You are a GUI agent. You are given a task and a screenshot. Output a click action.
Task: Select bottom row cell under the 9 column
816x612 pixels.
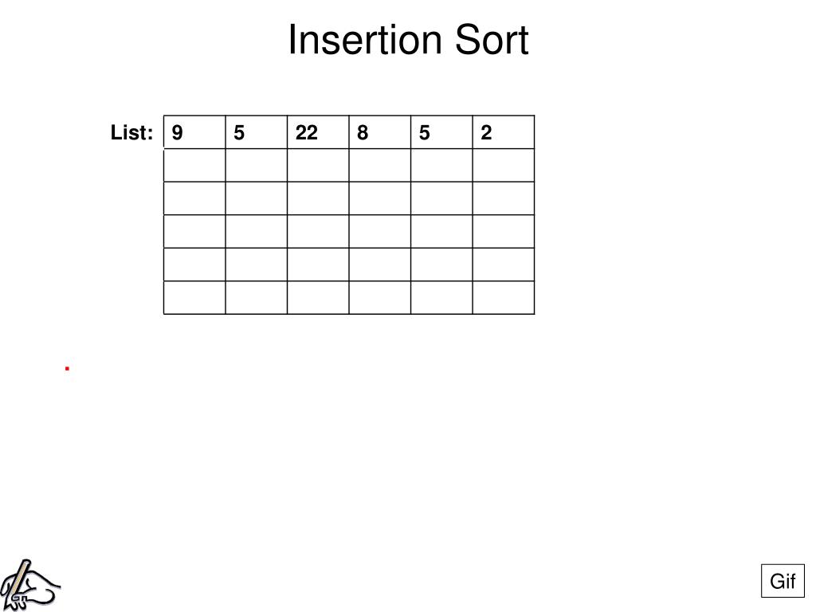pos(194,298)
